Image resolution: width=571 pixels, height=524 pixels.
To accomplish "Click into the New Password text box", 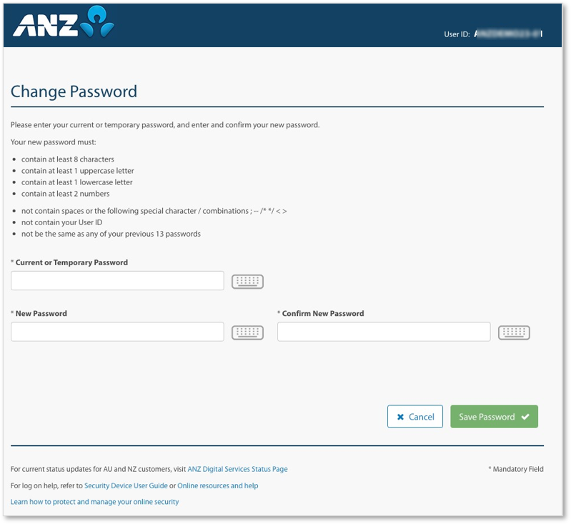I will (x=117, y=332).
